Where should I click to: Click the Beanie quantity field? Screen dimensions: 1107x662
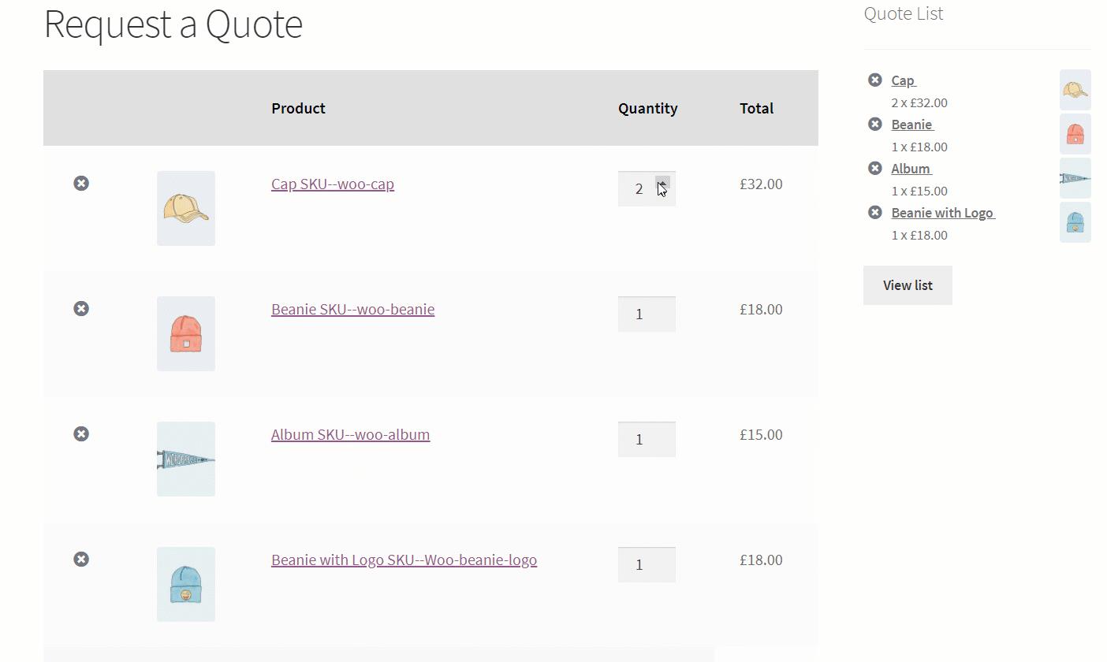click(647, 314)
